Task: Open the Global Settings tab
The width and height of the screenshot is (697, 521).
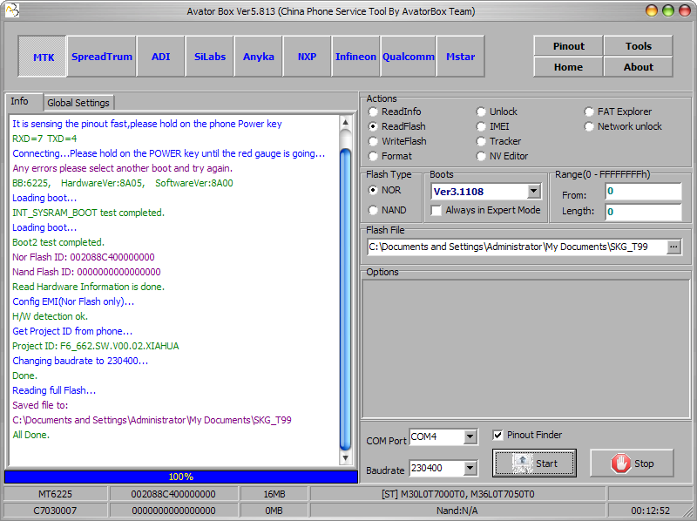Action: [78, 103]
